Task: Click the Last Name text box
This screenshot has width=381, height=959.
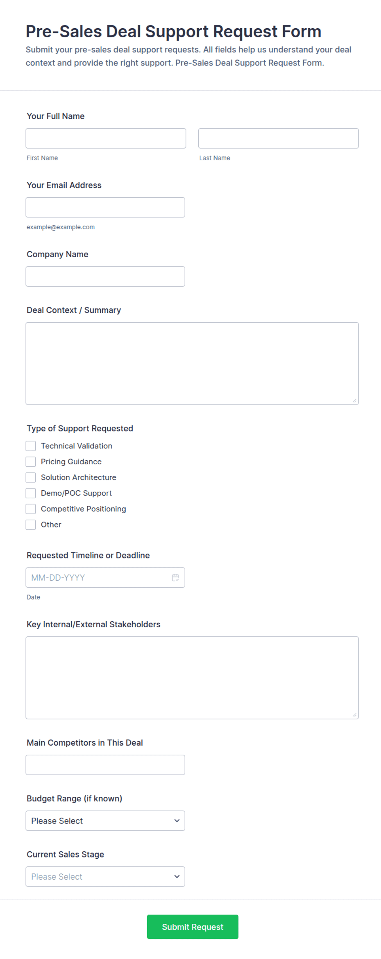Action: (279, 138)
